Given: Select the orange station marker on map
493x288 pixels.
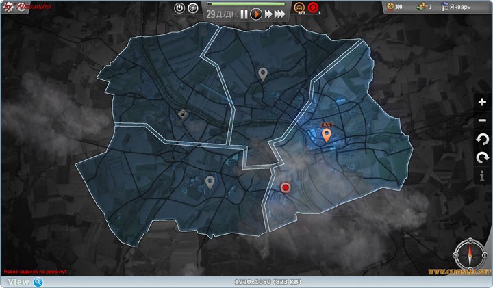Looking at the screenshot, I should [x=327, y=134].
